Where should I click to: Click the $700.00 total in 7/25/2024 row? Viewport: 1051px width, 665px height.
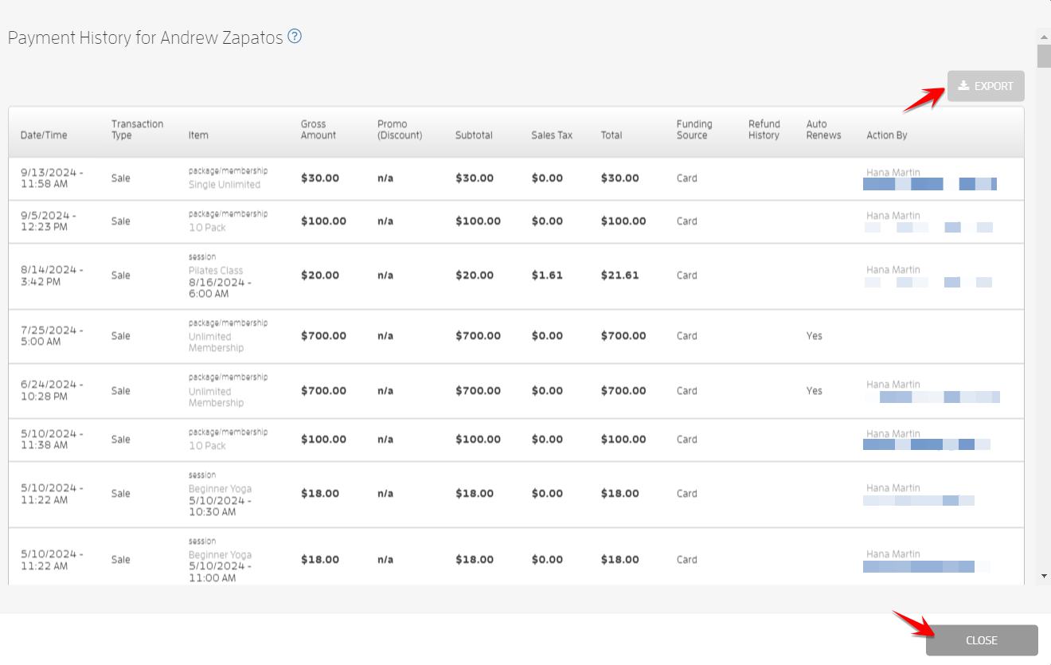coord(623,336)
